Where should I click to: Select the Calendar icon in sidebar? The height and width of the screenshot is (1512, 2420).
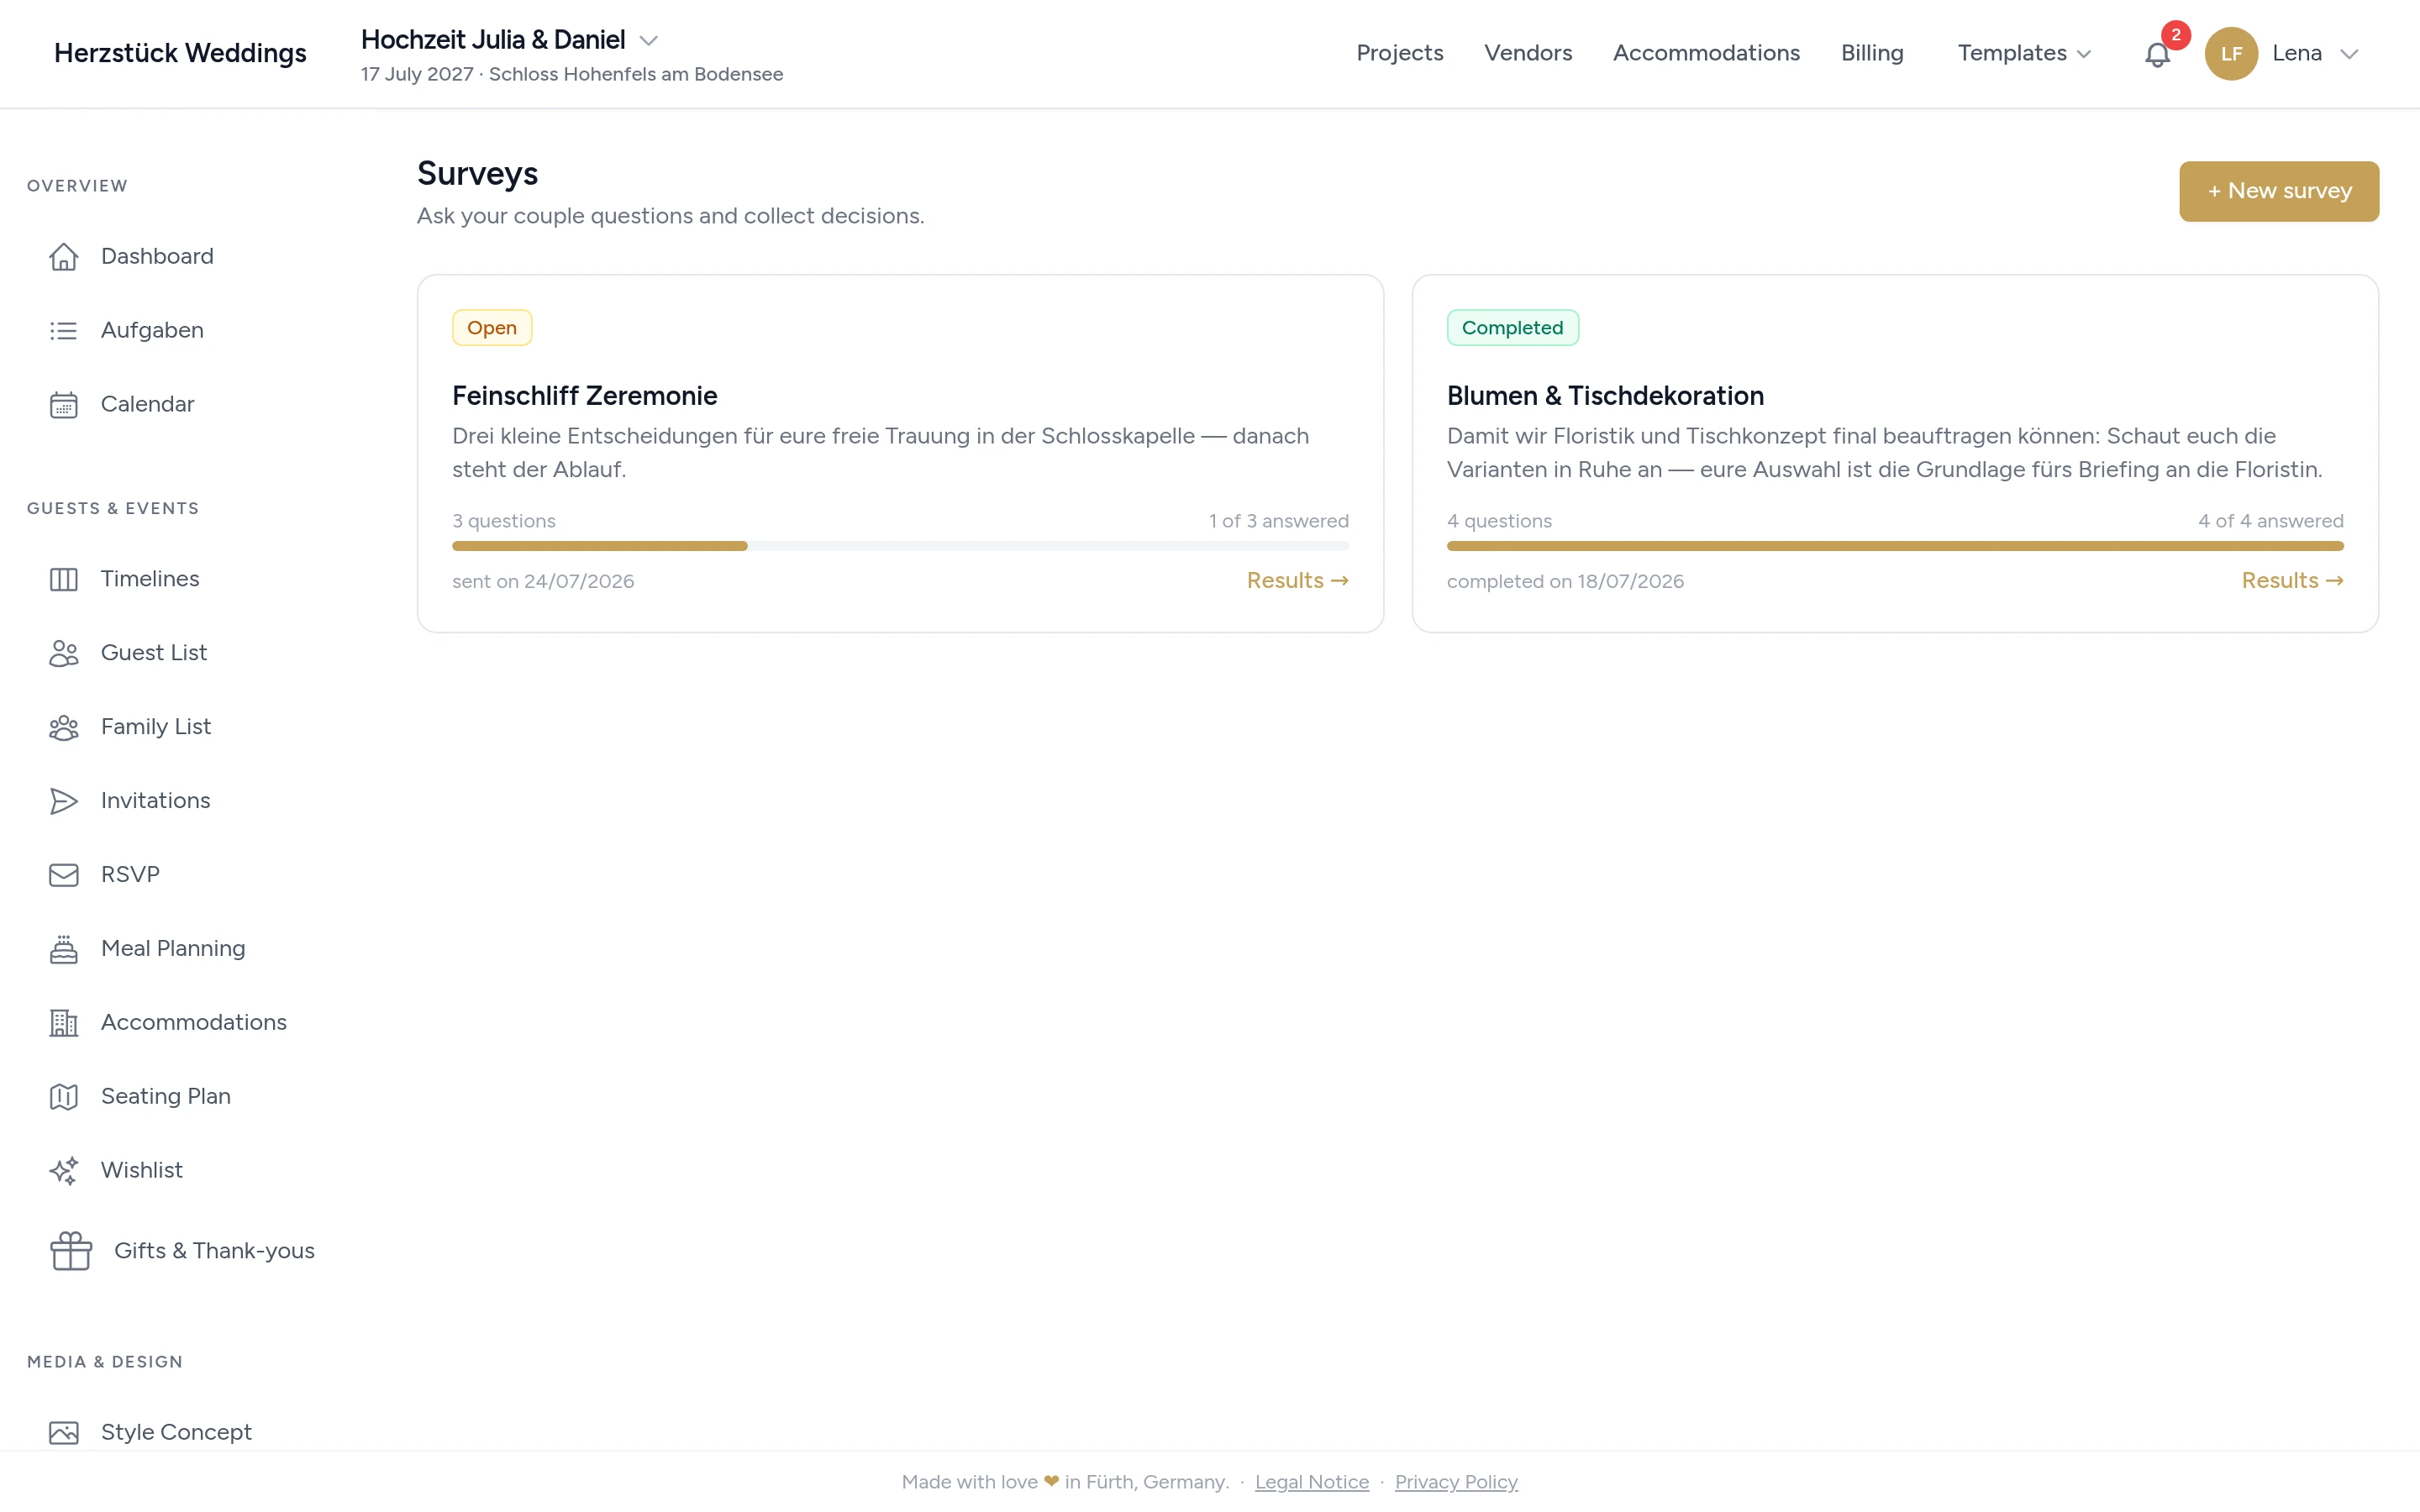point(64,404)
